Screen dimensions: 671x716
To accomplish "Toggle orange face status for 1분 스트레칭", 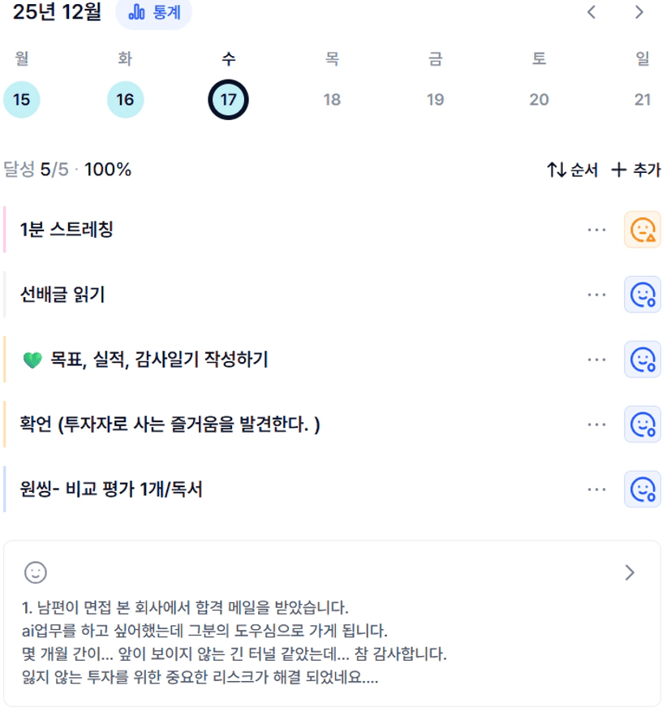I will coord(642,230).
